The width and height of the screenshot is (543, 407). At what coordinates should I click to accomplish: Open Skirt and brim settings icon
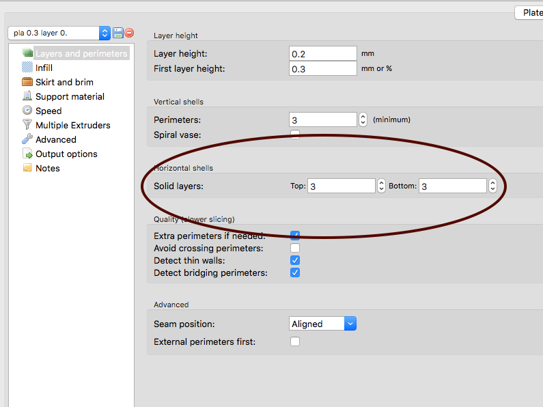27,82
